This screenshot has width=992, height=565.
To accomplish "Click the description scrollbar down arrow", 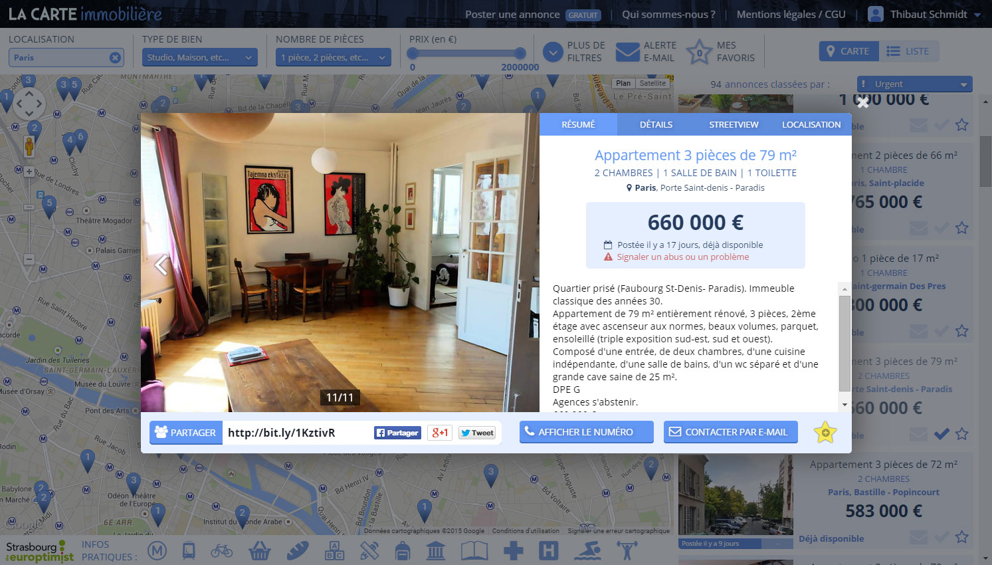I will point(844,405).
